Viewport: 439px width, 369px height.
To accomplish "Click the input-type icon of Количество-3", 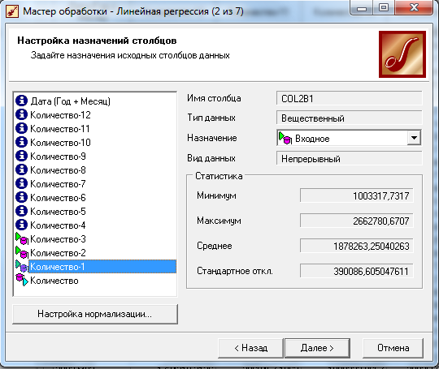I will tap(22, 238).
